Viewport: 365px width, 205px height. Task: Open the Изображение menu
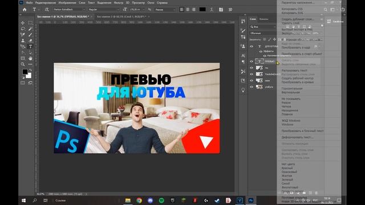(x=67, y=3)
